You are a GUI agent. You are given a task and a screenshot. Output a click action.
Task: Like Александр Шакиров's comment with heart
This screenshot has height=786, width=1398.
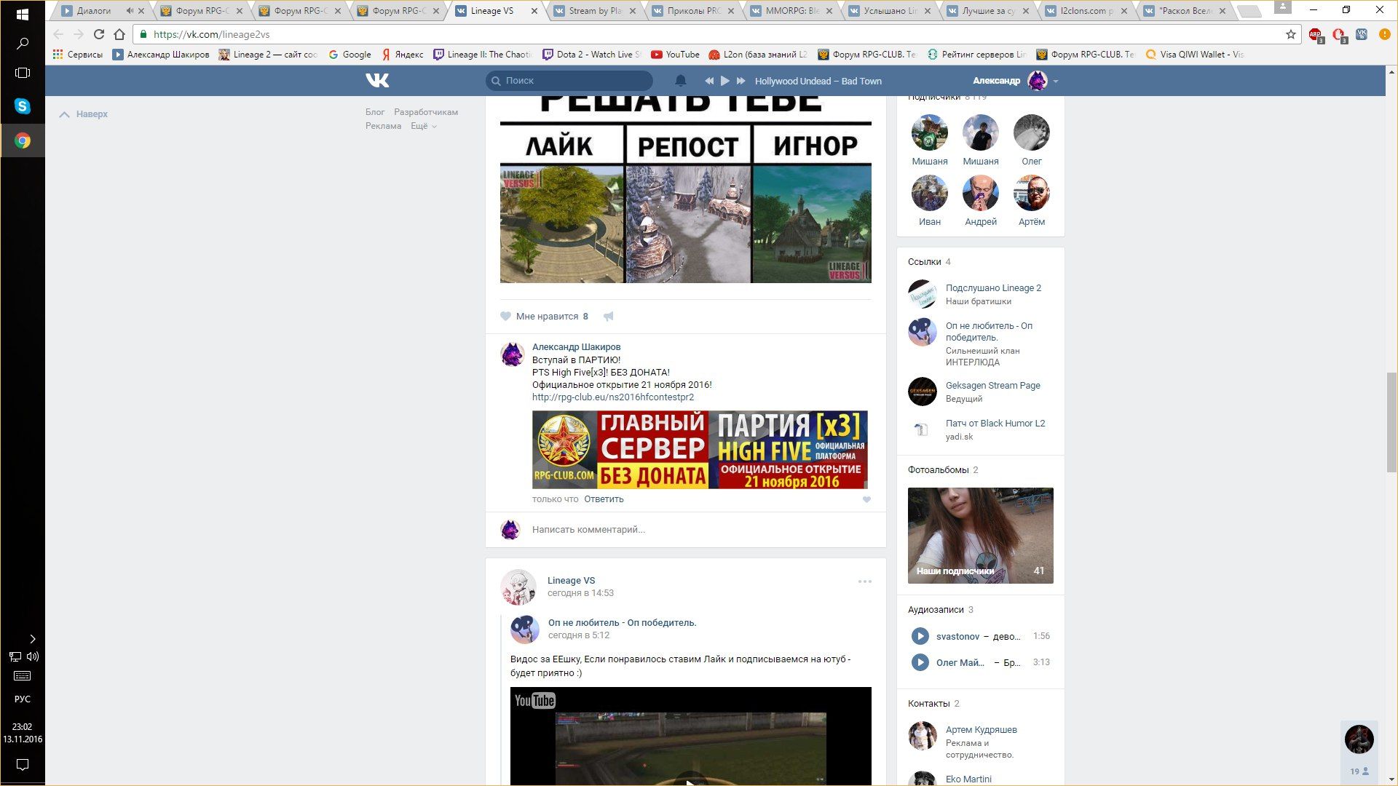pos(866,500)
